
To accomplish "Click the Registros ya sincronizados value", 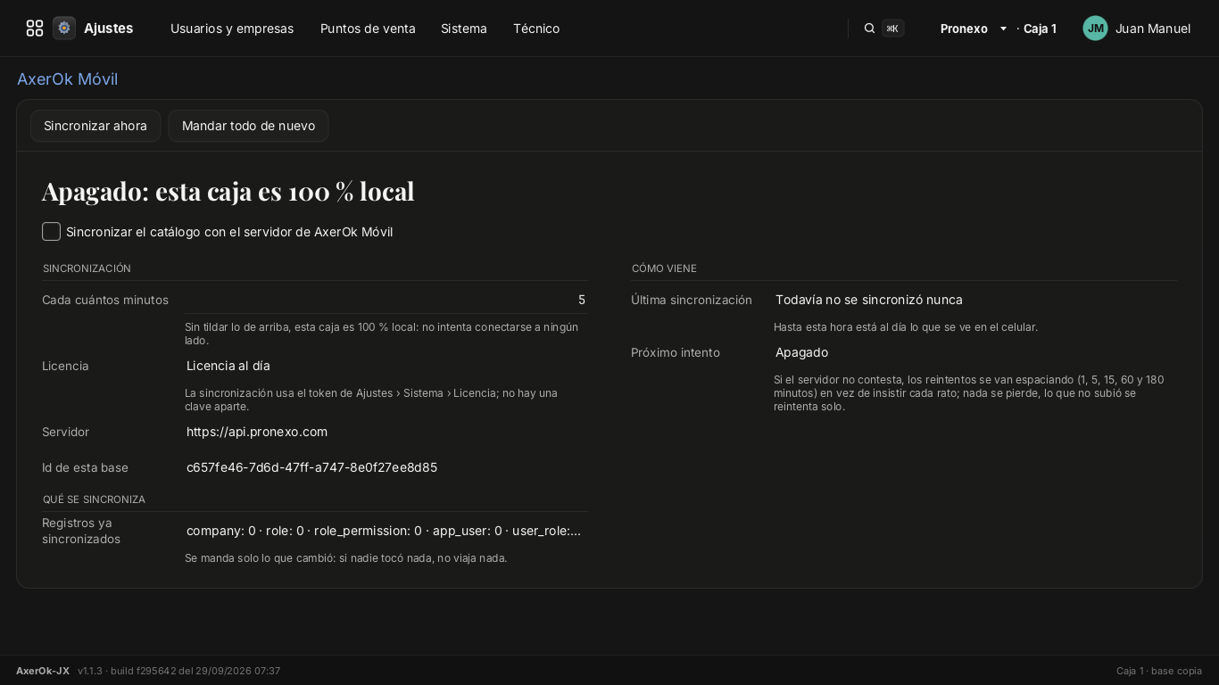I will (x=386, y=531).
